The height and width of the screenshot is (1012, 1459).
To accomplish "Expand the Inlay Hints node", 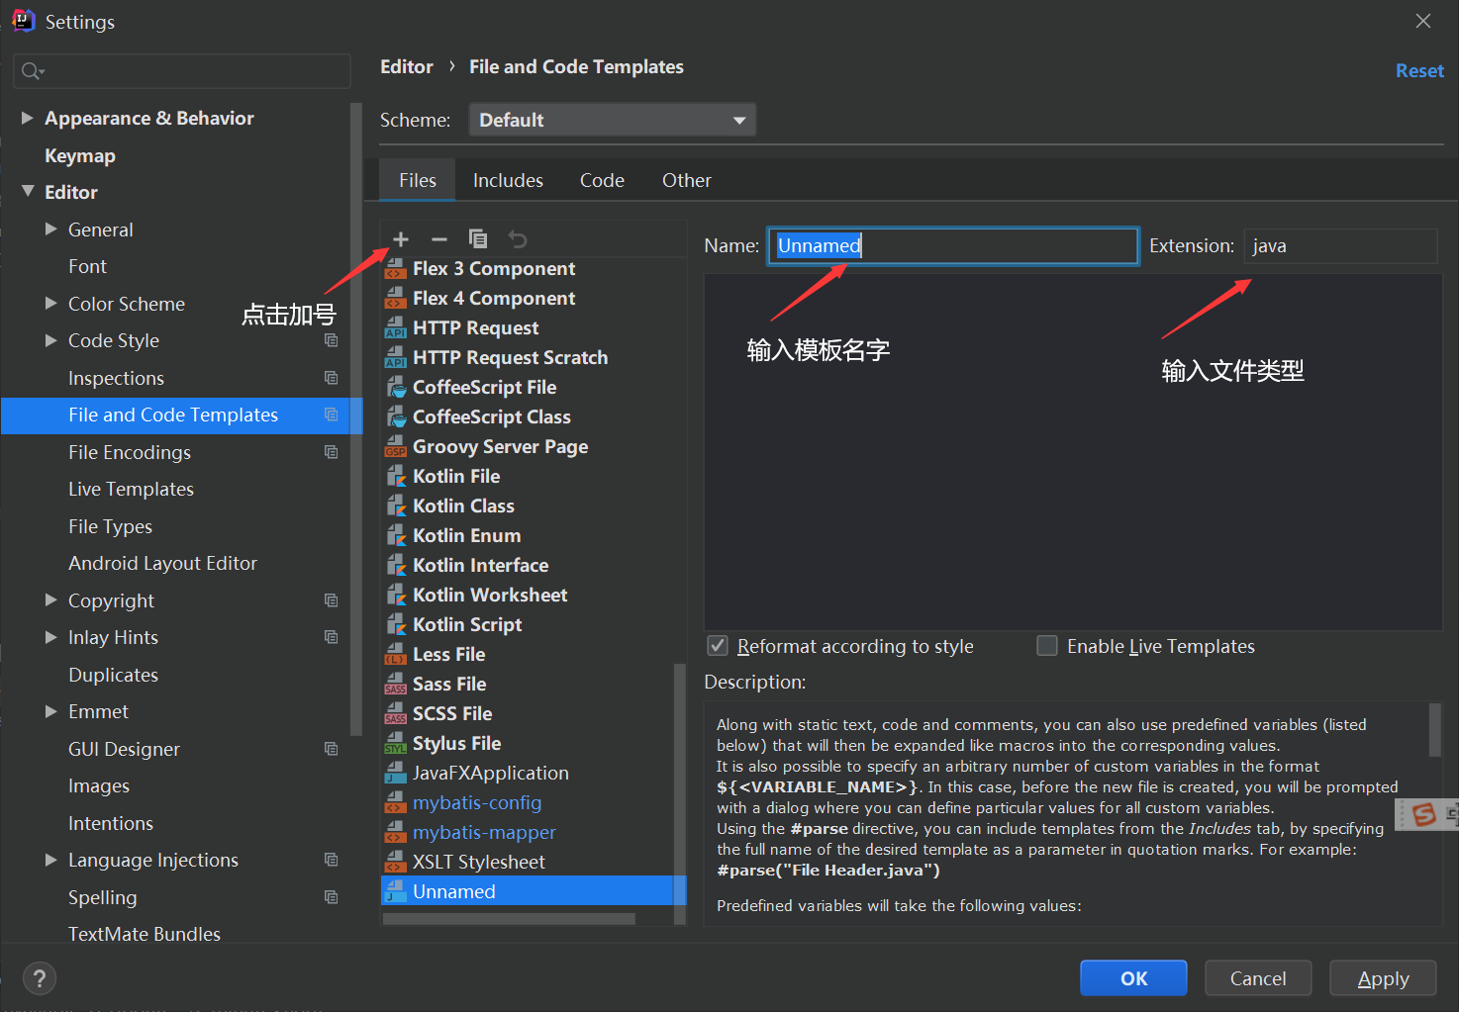I will point(51,637).
